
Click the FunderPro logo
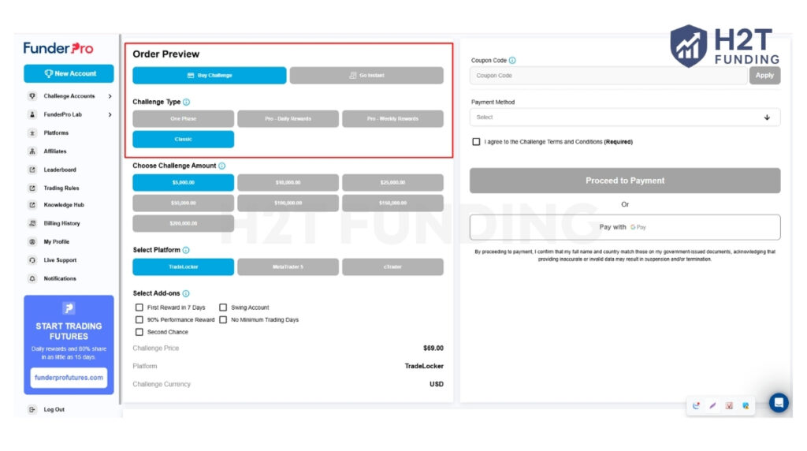point(58,48)
